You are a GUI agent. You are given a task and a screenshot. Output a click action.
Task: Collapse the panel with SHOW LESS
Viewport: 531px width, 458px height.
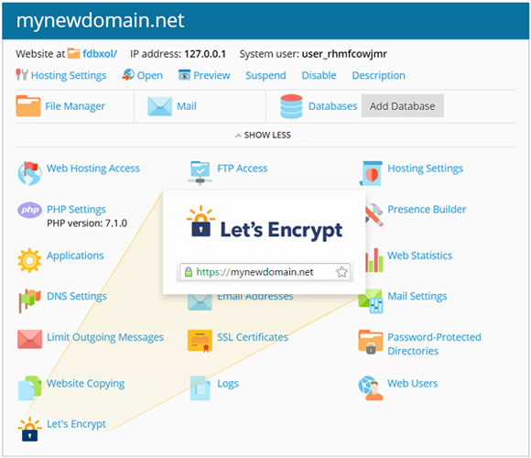tap(263, 136)
